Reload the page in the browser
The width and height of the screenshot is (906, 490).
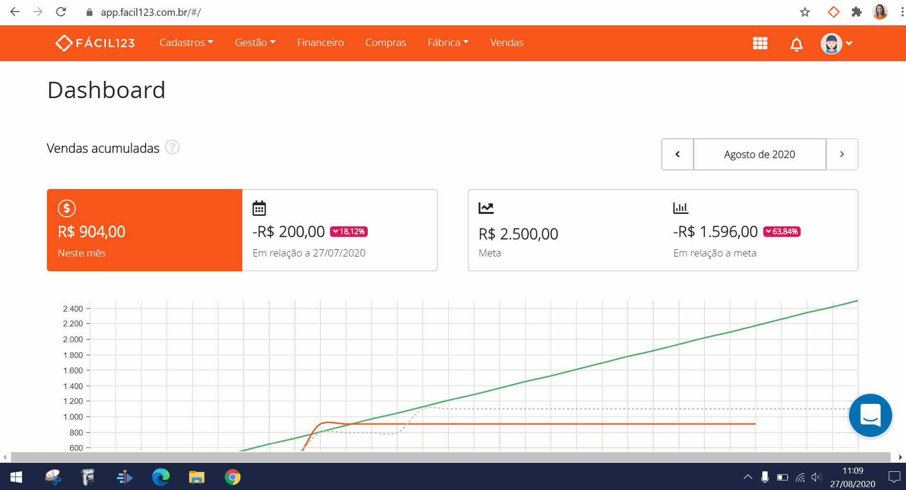click(x=61, y=12)
